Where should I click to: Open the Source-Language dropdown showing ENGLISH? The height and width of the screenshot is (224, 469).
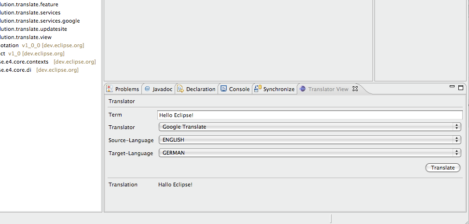pos(310,140)
